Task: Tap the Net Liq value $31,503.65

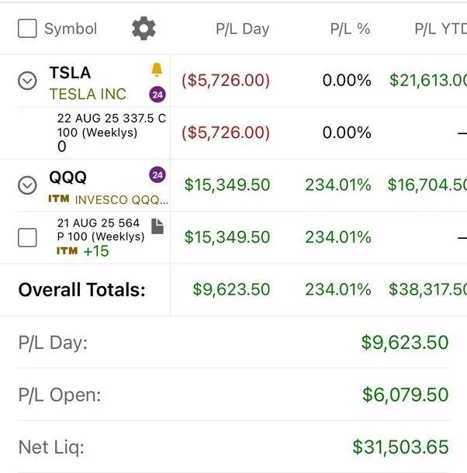Action: 400,447
